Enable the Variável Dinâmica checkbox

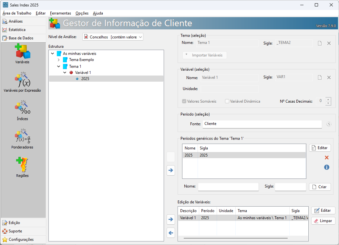[x=227, y=101]
